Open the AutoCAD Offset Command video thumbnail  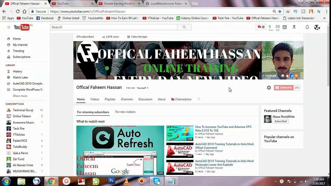point(180,150)
